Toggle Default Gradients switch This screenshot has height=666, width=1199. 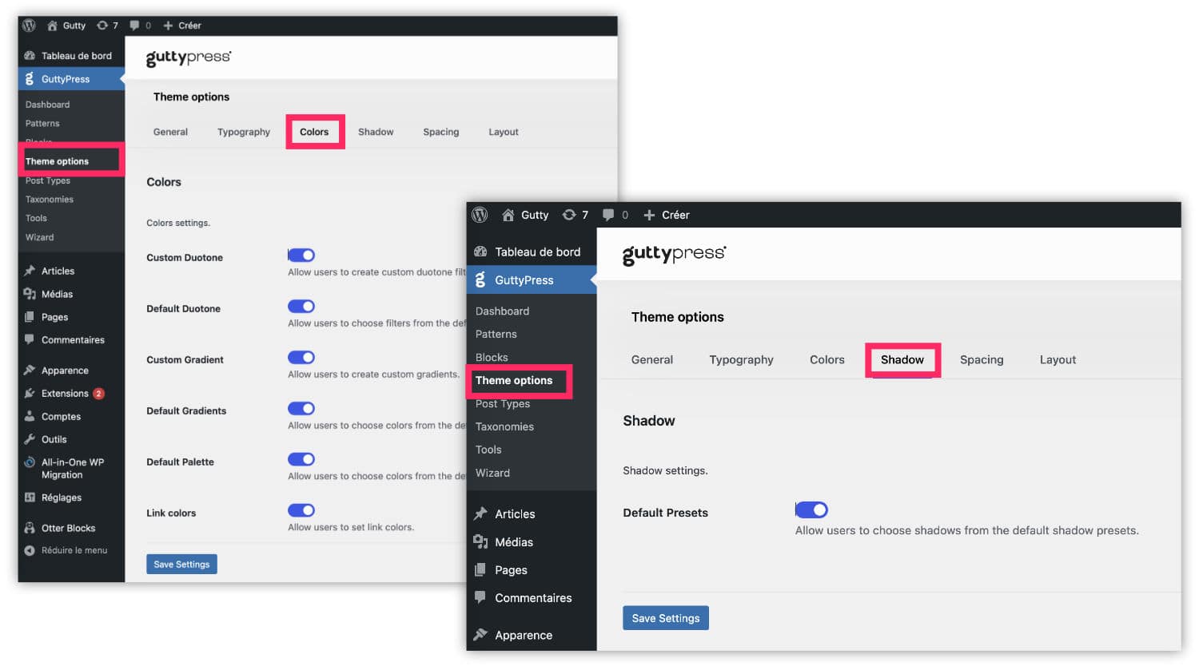click(x=301, y=408)
